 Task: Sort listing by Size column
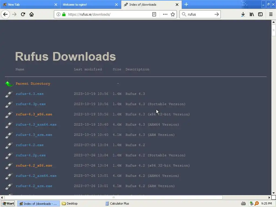pos(117,69)
